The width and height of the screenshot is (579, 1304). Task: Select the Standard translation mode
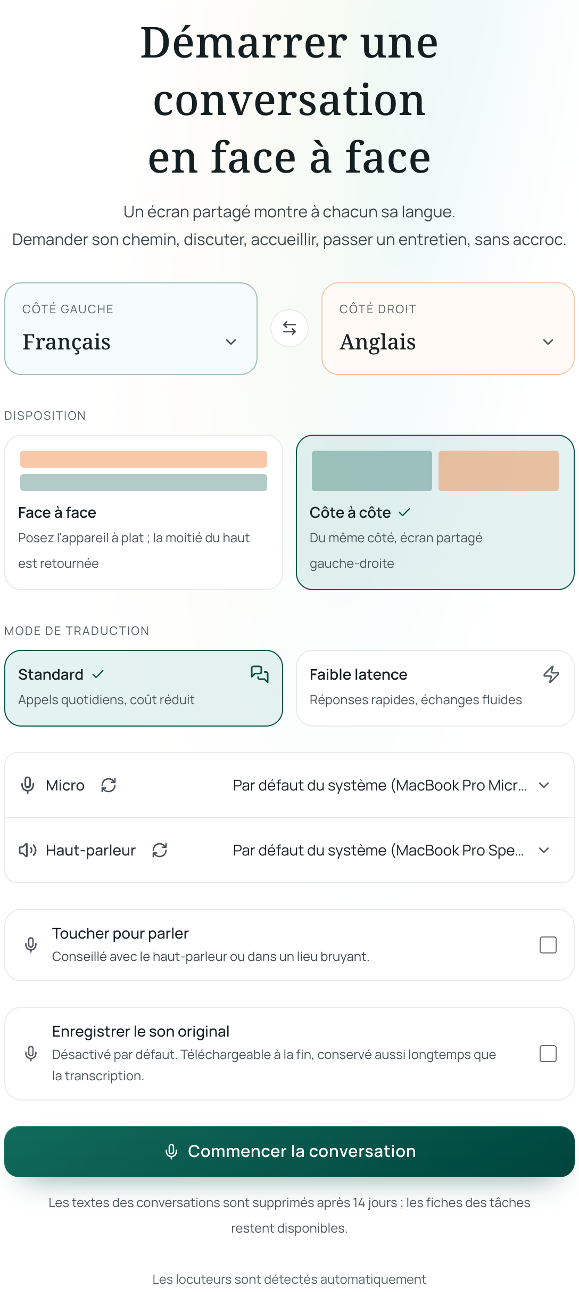[x=144, y=688]
